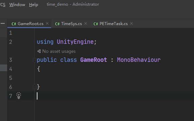Viewport: 194px width, 121px height.
Task: Open the VCS menu
Action: tap(2, 5)
